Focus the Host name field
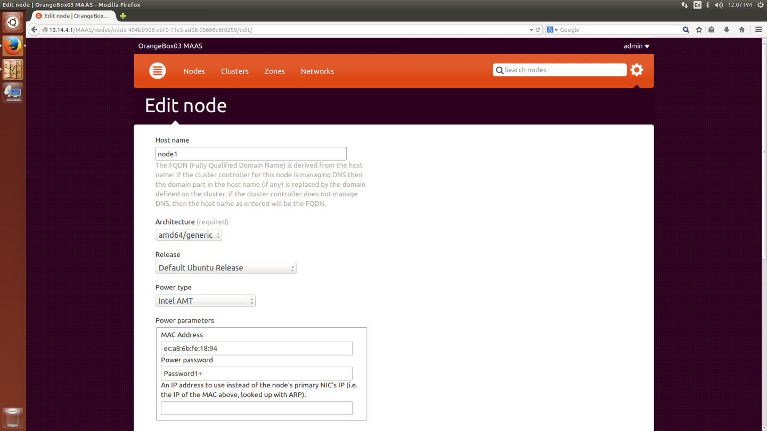 point(251,154)
